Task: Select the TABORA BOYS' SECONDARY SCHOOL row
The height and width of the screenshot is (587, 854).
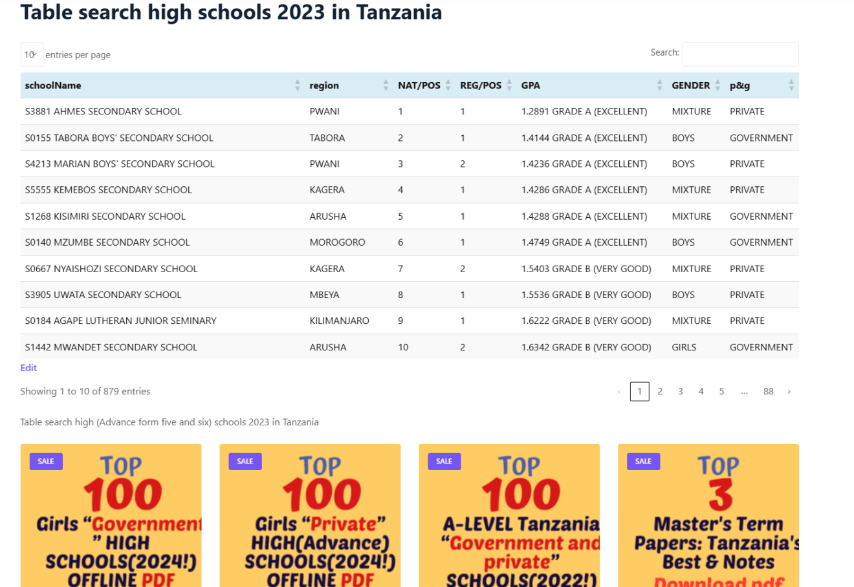Action: [x=259, y=138]
